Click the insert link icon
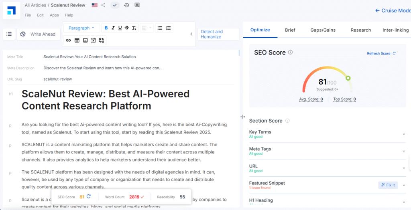The height and width of the screenshot is (210, 411). [68, 40]
